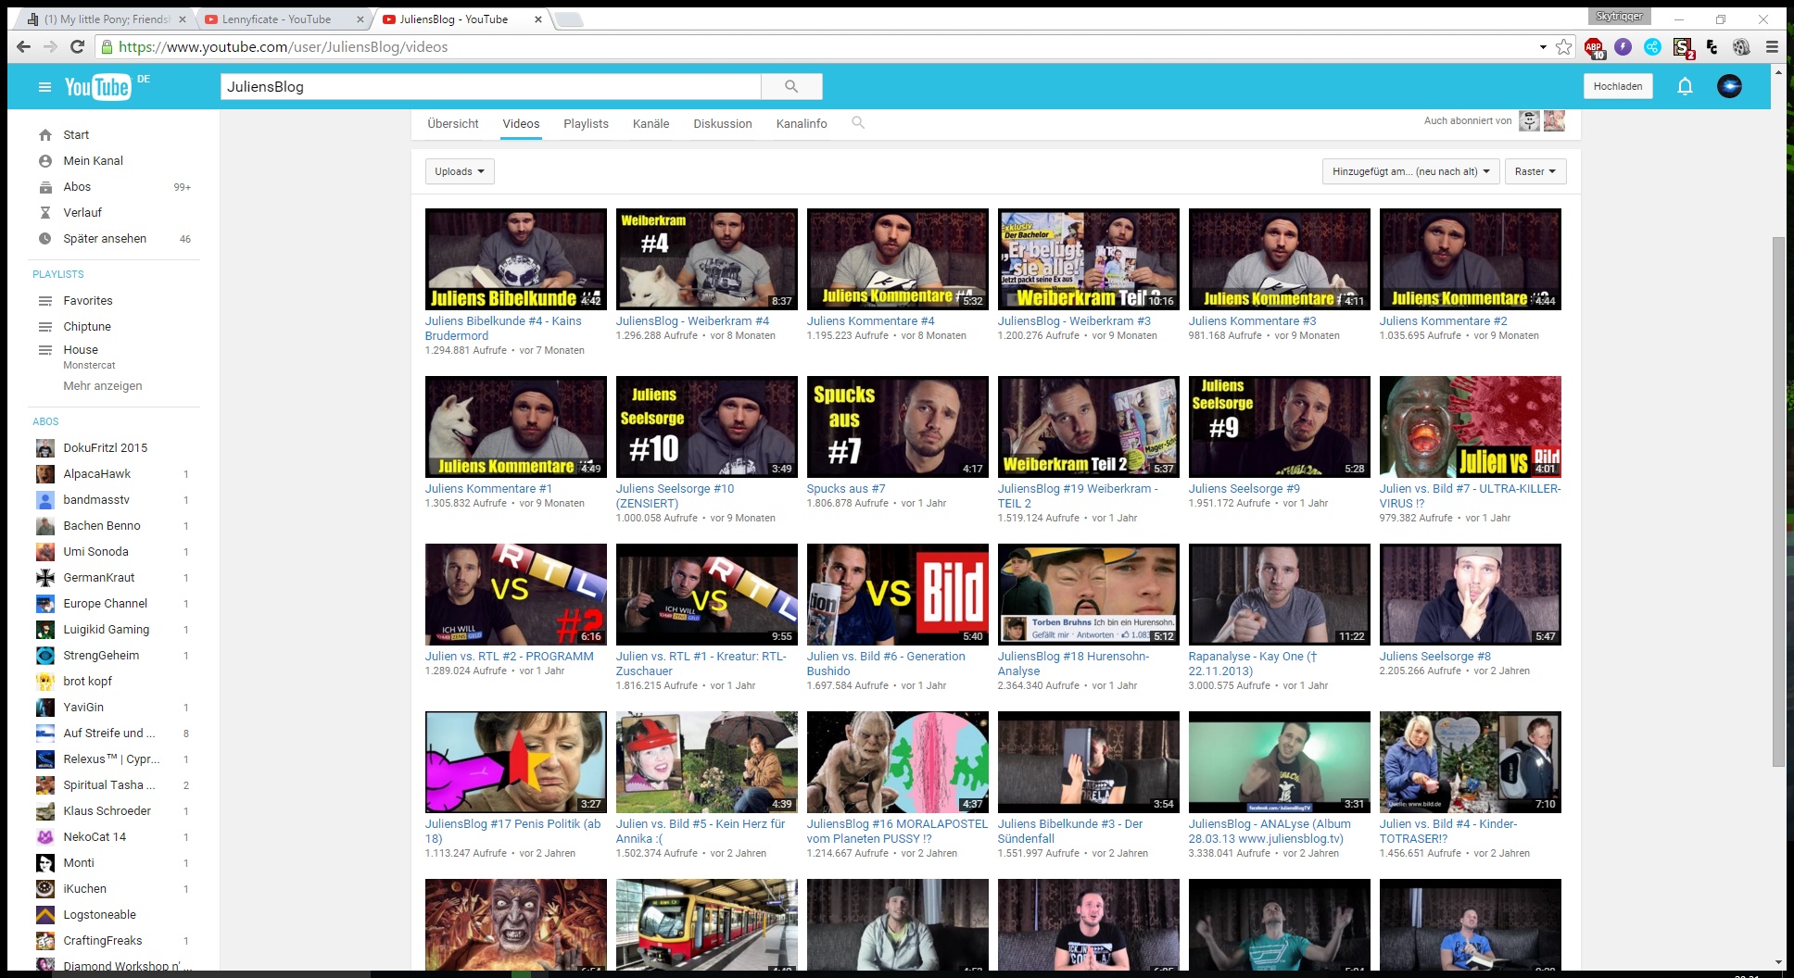Image resolution: width=1794 pixels, height=978 pixels.
Task: Open the AdBlock Plus extension icon
Action: click(1594, 47)
